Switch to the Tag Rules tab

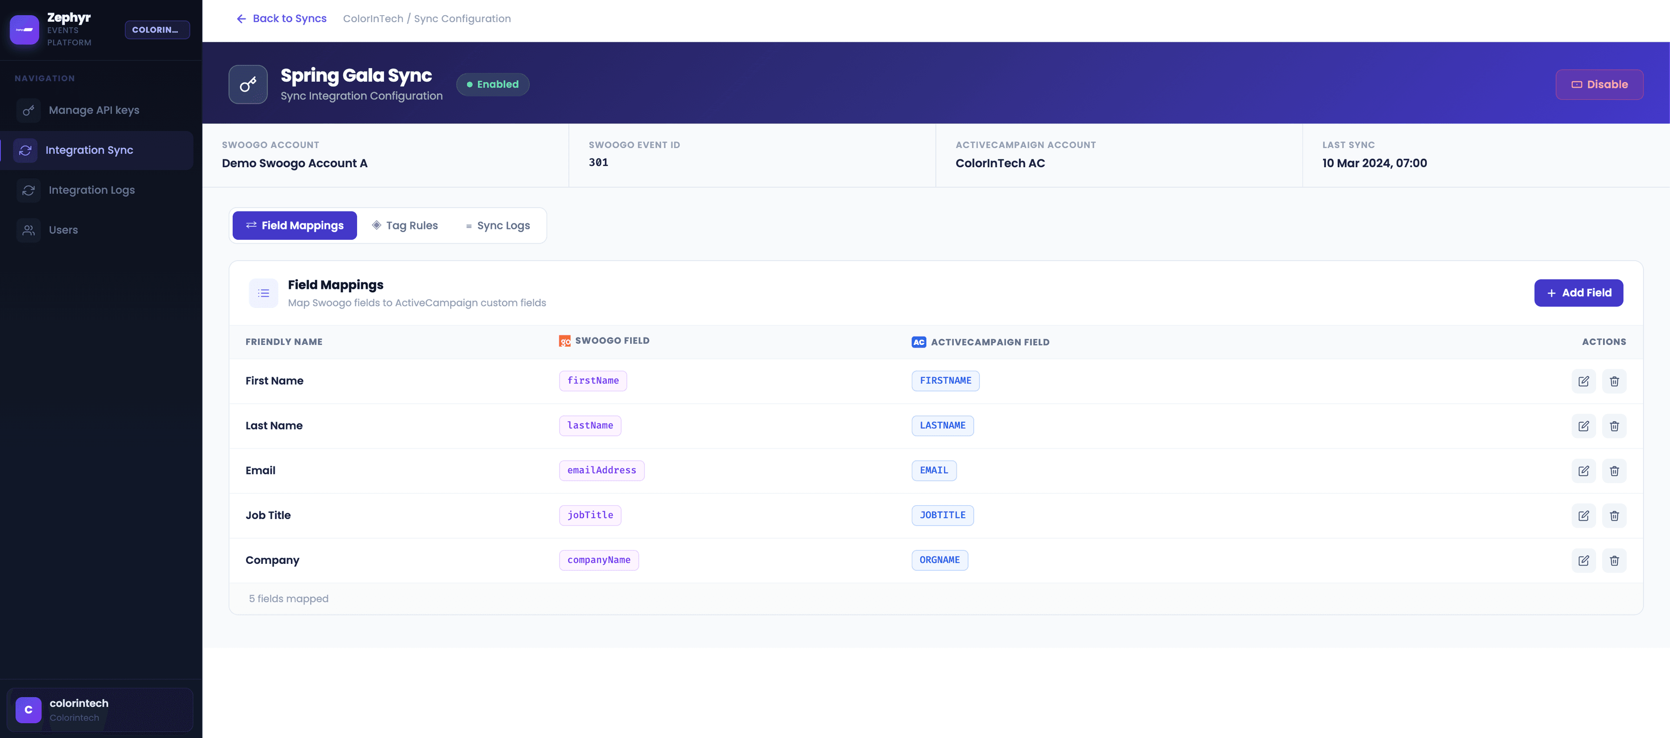[404, 225]
